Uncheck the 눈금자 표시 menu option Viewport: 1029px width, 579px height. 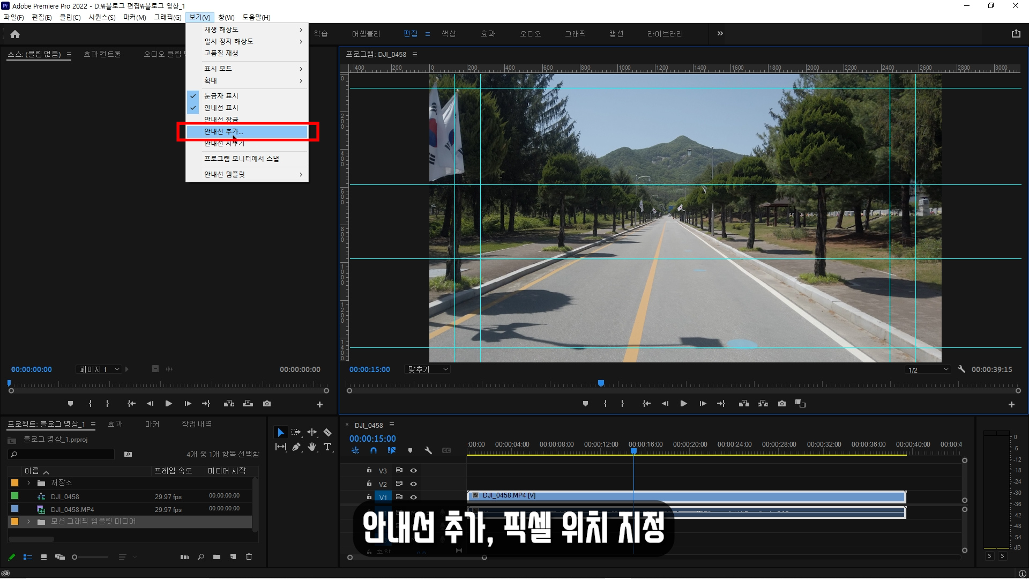click(221, 96)
